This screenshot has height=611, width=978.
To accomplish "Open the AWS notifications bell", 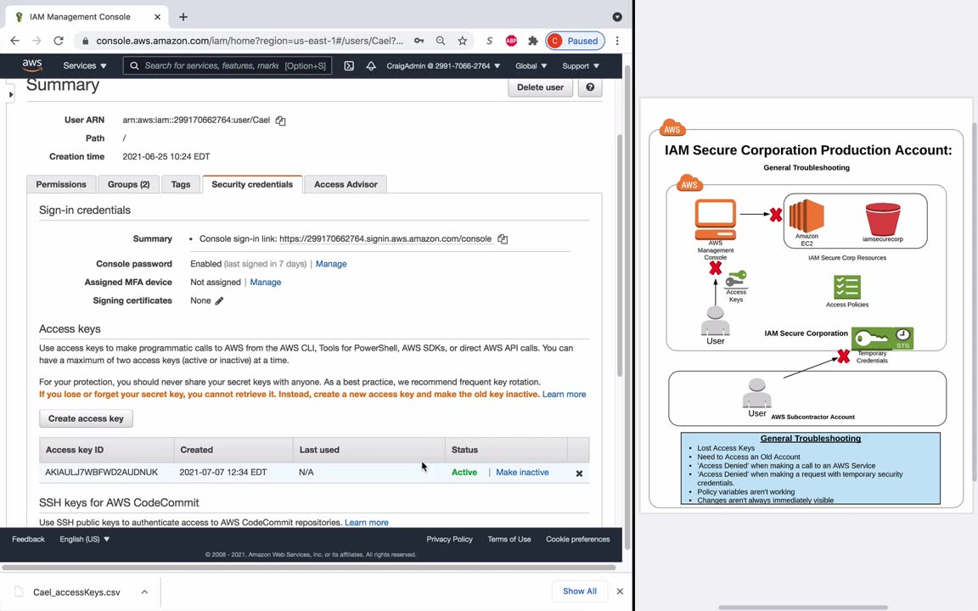I will (371, 65).
